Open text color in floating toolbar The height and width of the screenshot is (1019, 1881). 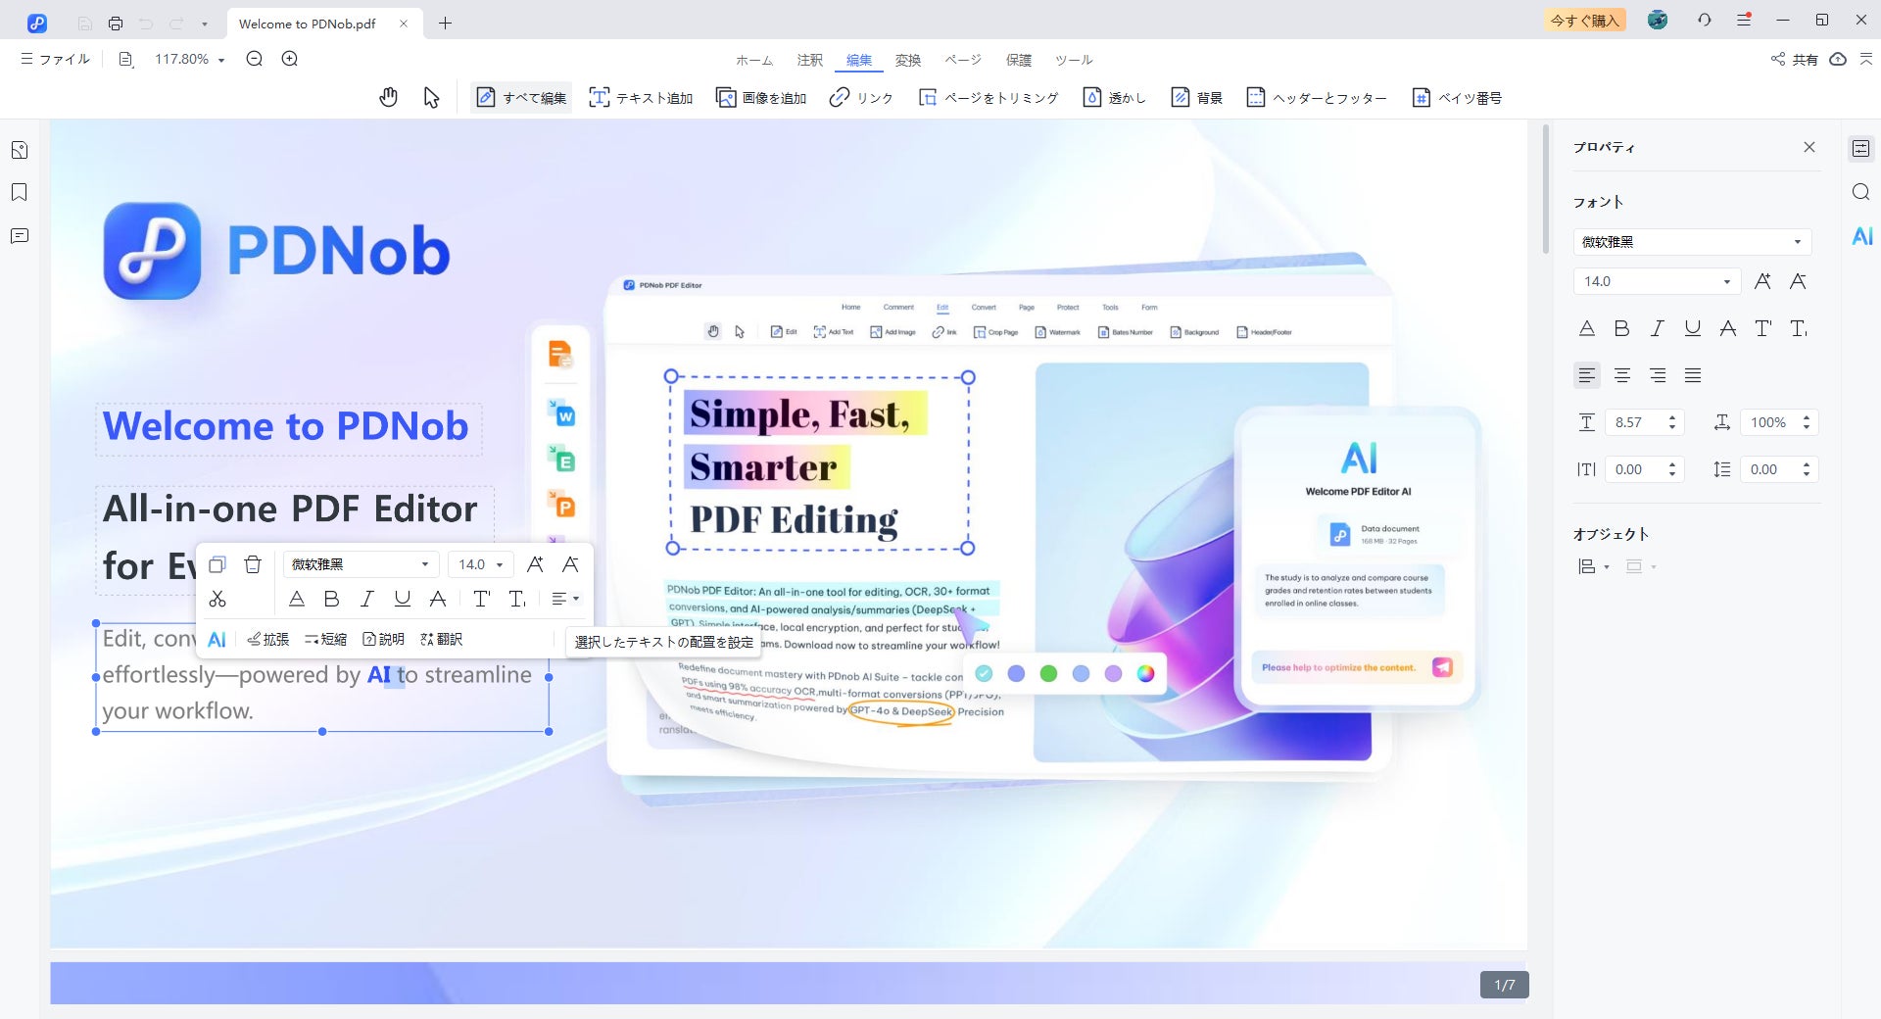[297, 599]
